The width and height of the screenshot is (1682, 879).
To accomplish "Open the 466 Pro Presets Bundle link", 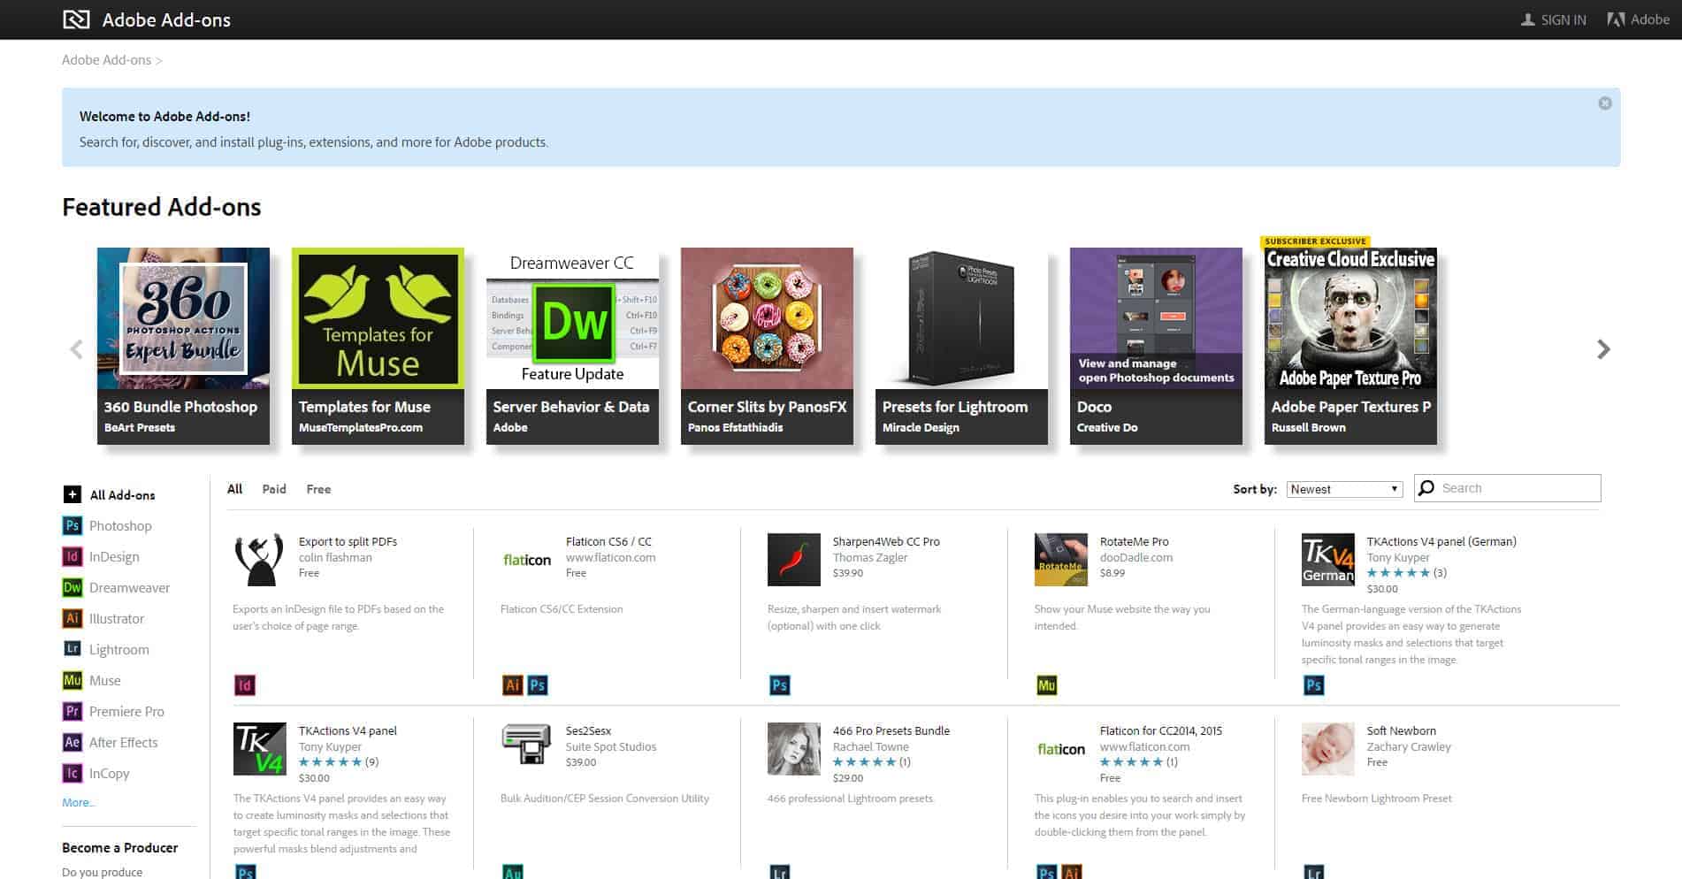I will (x=891, y=730).
